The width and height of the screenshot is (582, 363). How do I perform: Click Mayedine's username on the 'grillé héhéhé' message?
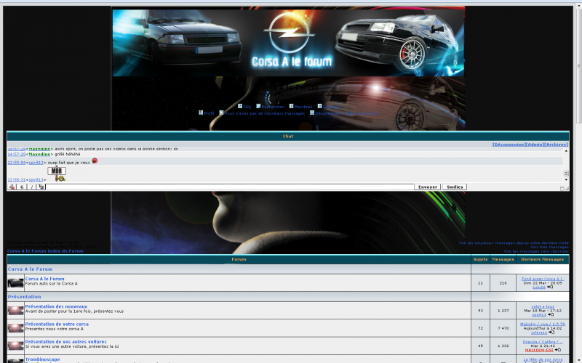coord(39,154)
